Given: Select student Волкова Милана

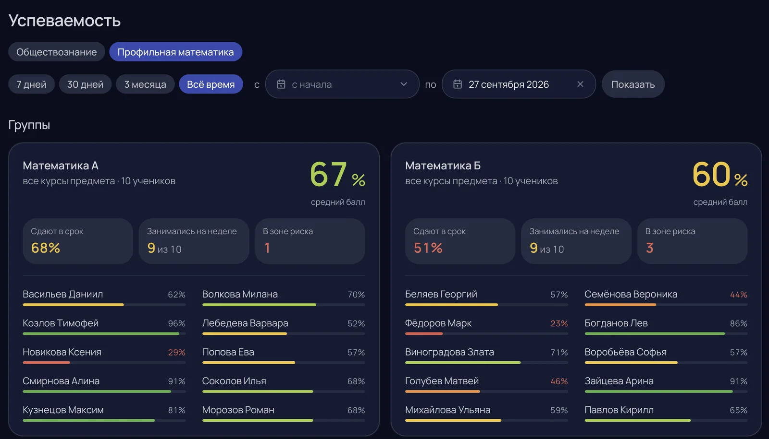Looking at the screenshot, I should (x=284, y=297).
